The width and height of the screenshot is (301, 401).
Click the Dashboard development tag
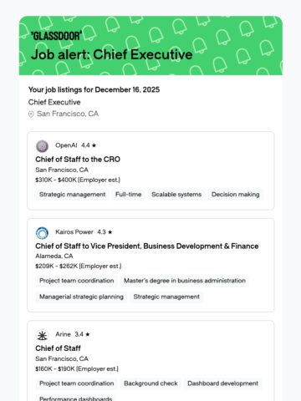click(x=222, y=383)
